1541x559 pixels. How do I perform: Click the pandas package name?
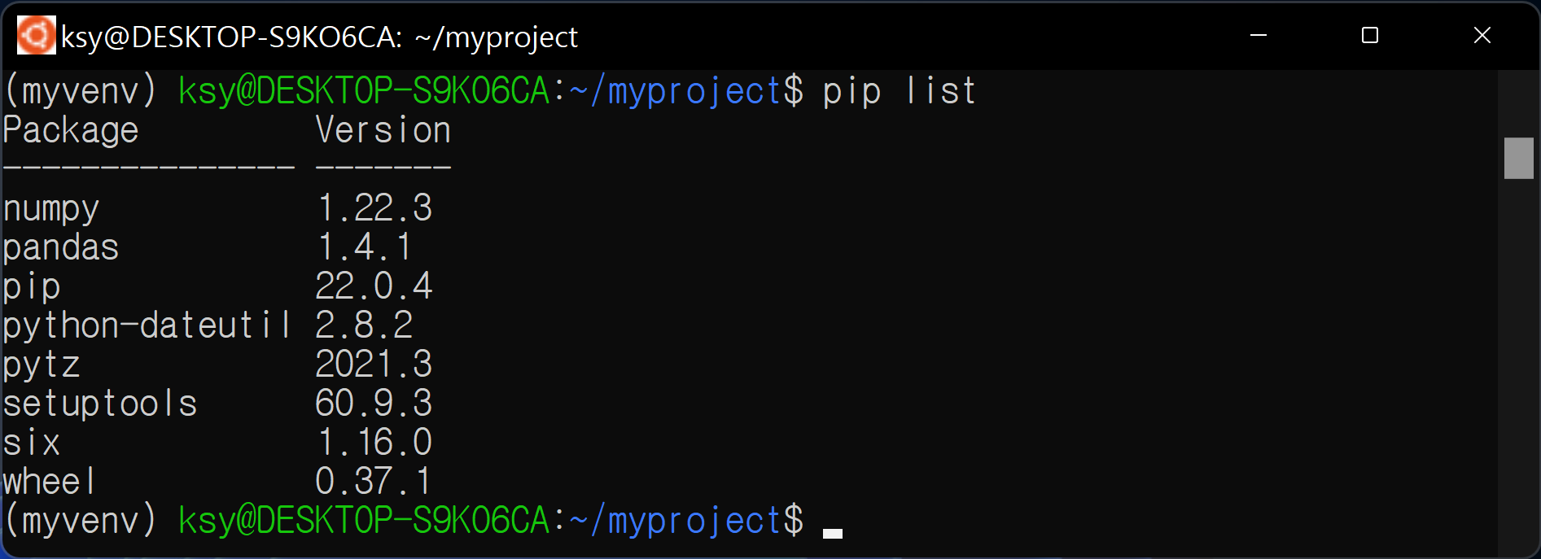tap(61, 247)
